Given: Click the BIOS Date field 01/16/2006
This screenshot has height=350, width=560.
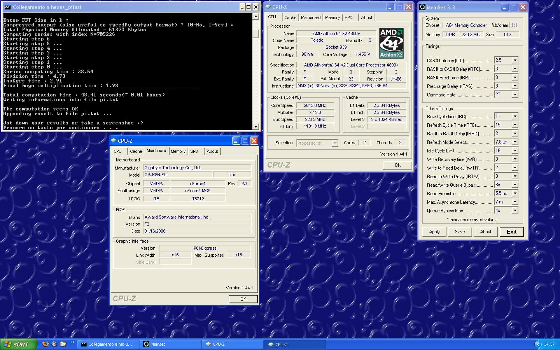Looking at the screenshot, I should click(x=197, y=231).
